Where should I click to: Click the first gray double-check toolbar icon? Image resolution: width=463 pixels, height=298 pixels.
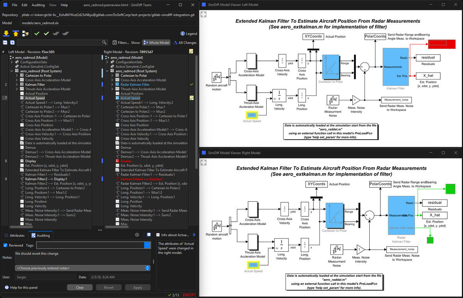pos(56,34)
